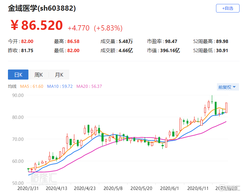Viewport: 242px width, 193px height.
Task: Click price change +4.770
Action: 79,28
